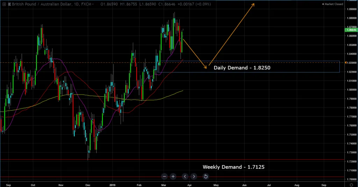358x187 pixels.
Task: Click the open value O1.86590
Action: [109, 4]
